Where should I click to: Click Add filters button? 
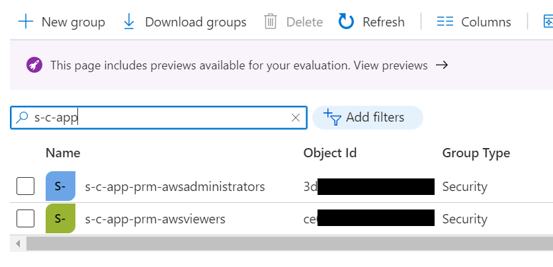click(x=367, y=118)
